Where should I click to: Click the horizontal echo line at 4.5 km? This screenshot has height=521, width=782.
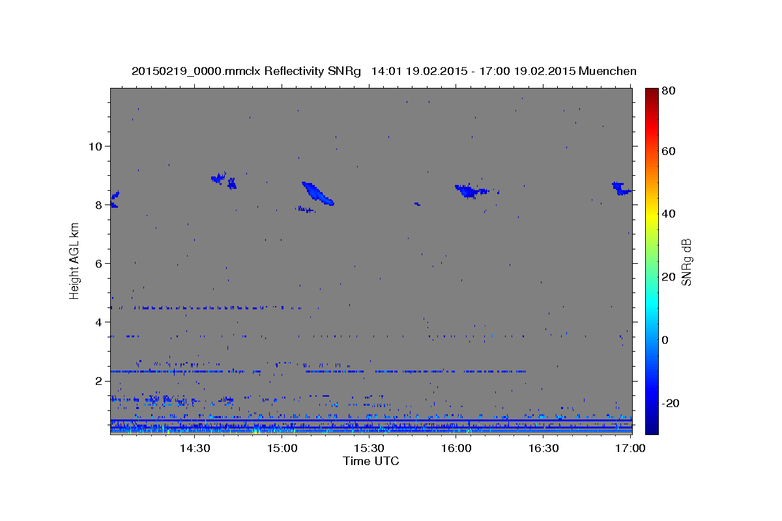point(205,307)
